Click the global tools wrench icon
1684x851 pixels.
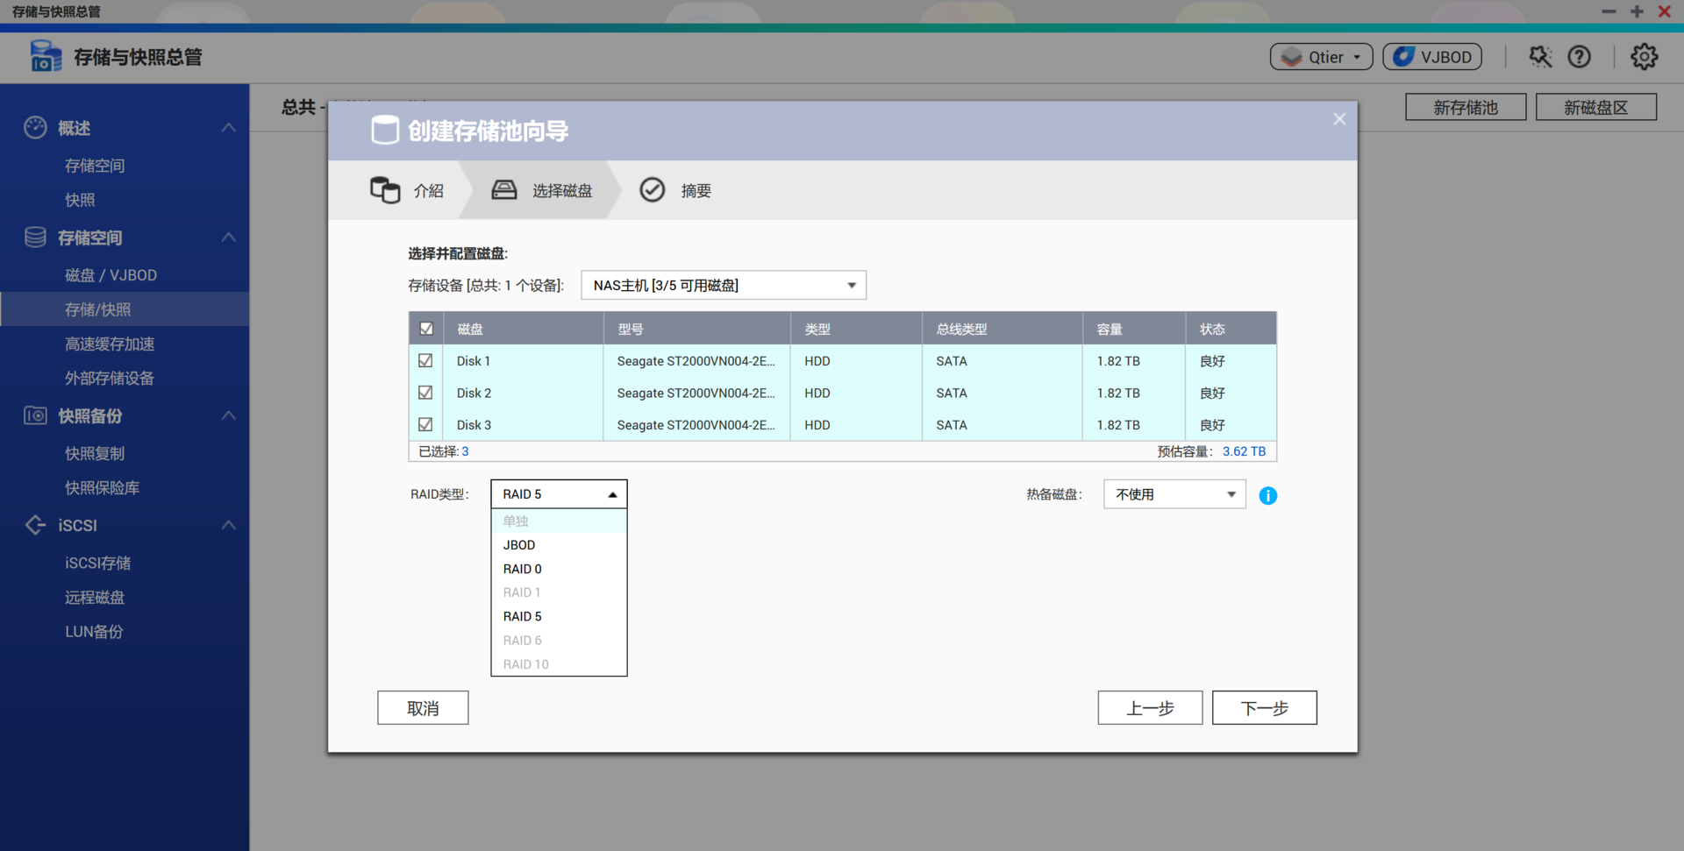(1540, 57)
